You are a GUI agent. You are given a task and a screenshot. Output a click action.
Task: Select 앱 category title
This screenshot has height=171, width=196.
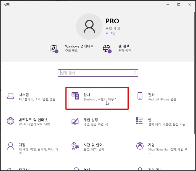click(150, 120)
